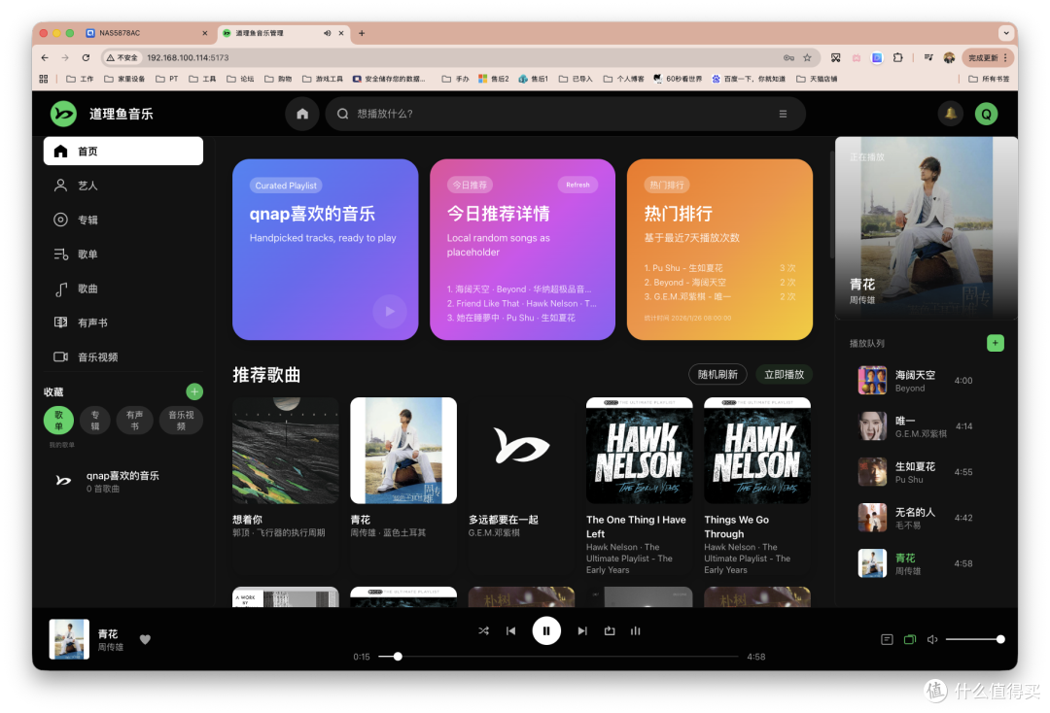The height and width of the screenshot is (713, 1050).
Task: Click 立即播放 button
Action: click(x=785, y=375)
